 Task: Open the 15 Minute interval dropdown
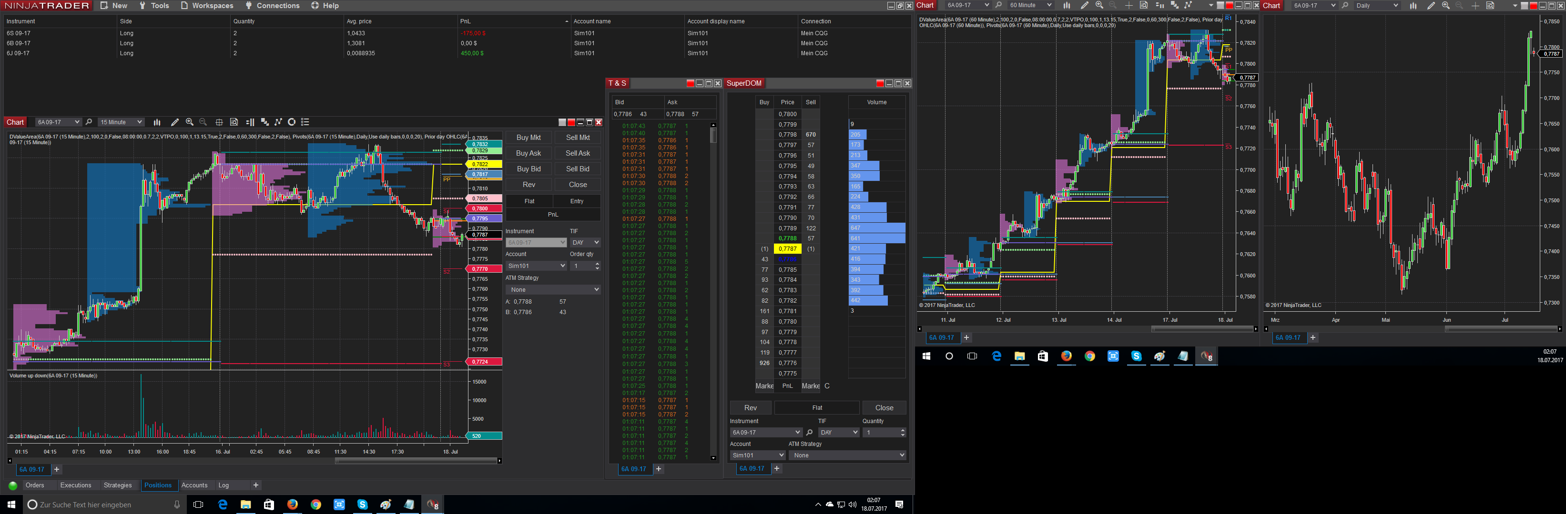click(x=121, y=122)
